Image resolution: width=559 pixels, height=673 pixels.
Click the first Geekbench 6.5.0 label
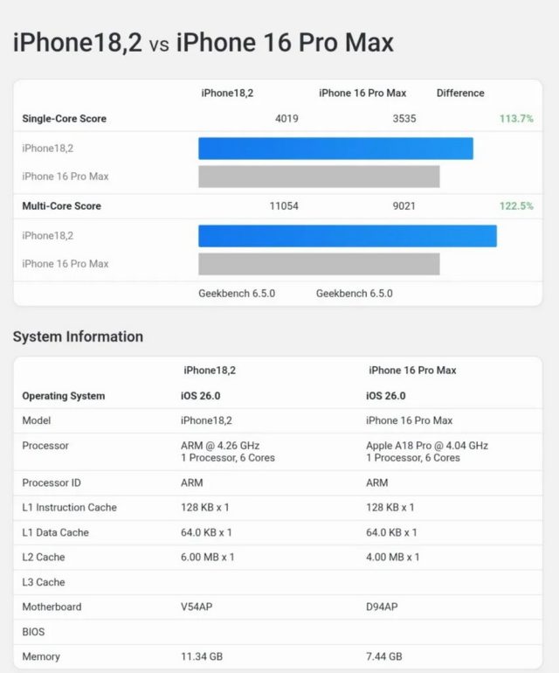pyautogui.click(x=237, y=294)
